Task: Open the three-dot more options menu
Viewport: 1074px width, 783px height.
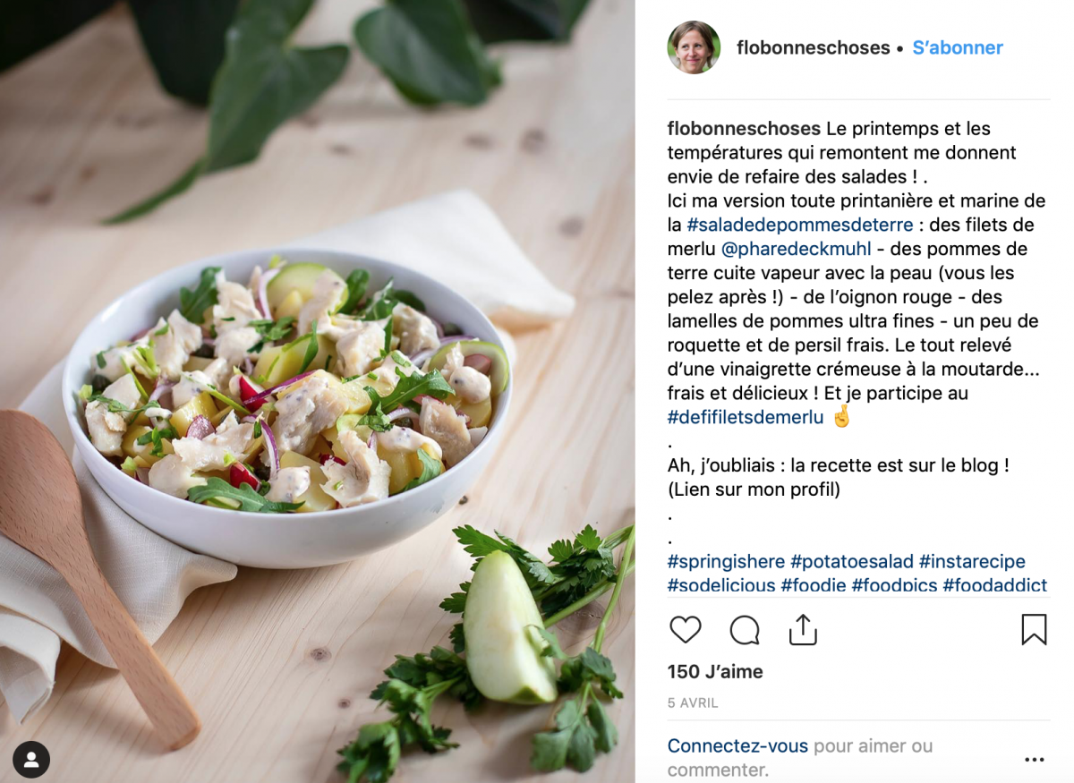Action: tap(1035, 760)
